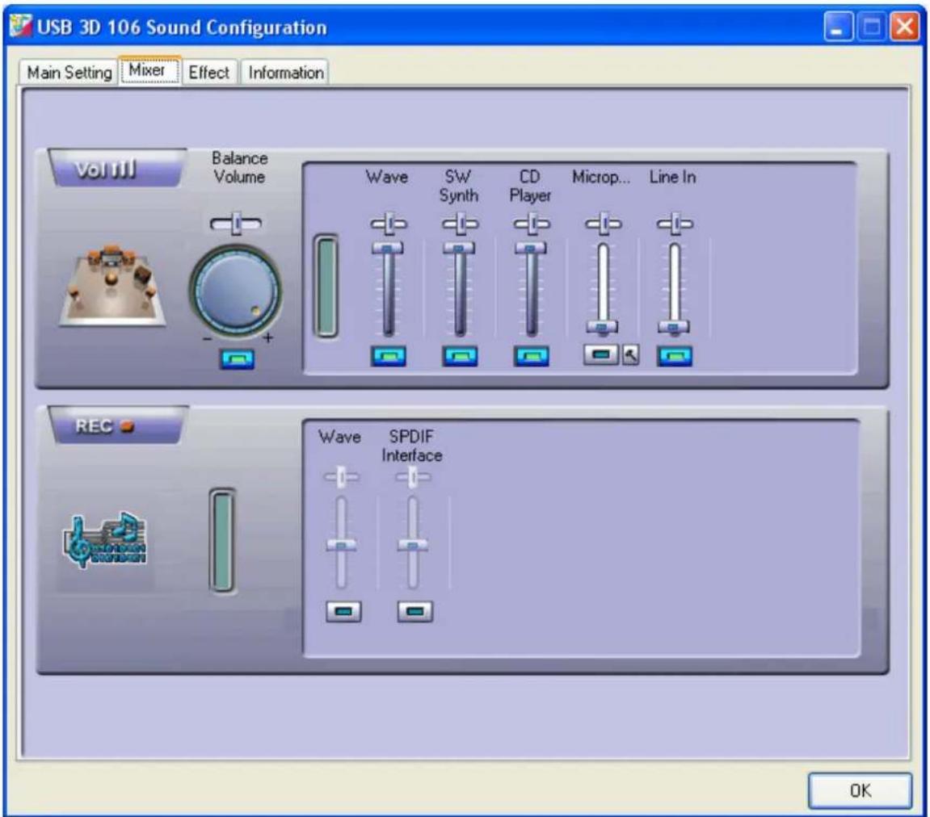Switch to the Main Setting tab
Viewport: 930px width, 817px height.
tap(69, 73)
